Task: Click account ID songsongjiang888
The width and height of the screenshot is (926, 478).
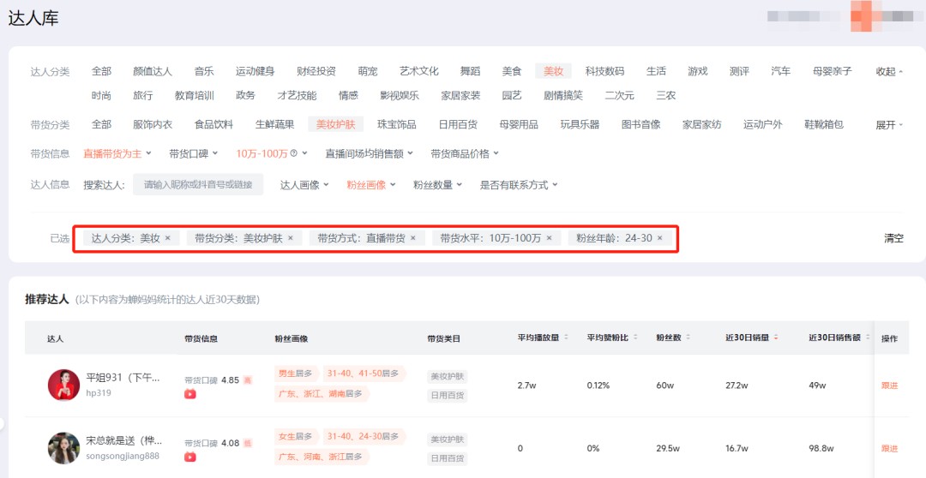Action: click(x=123, y=457)
